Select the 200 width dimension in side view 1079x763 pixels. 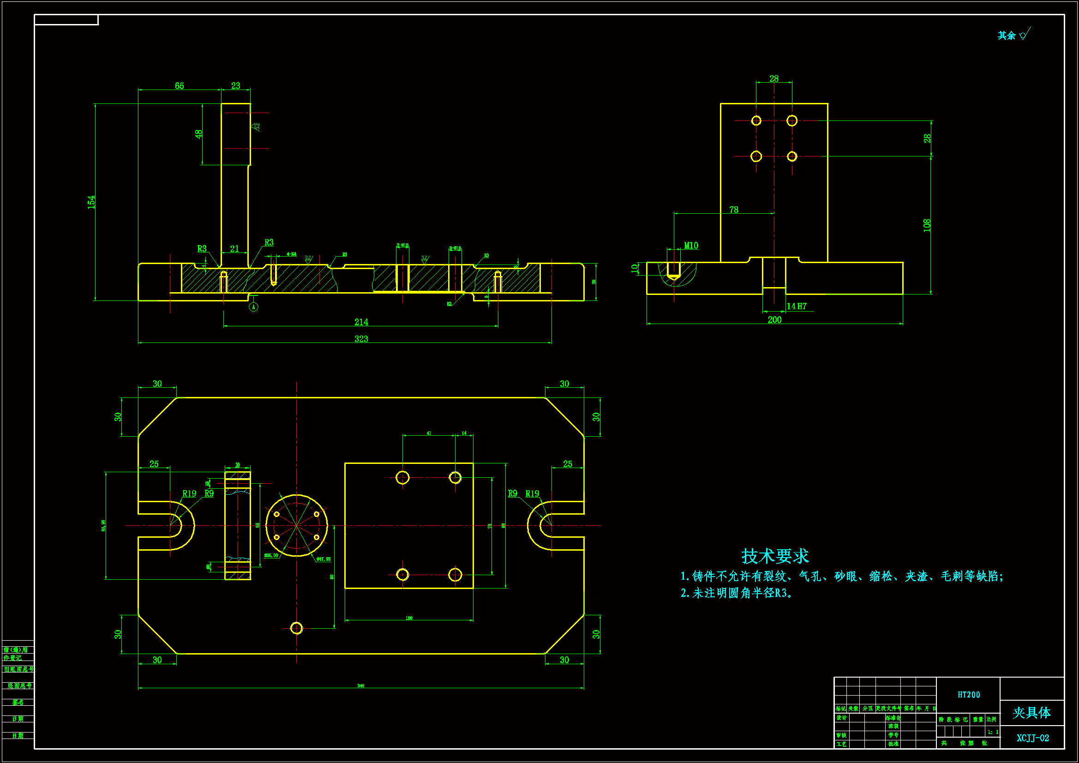click(774, 320)
